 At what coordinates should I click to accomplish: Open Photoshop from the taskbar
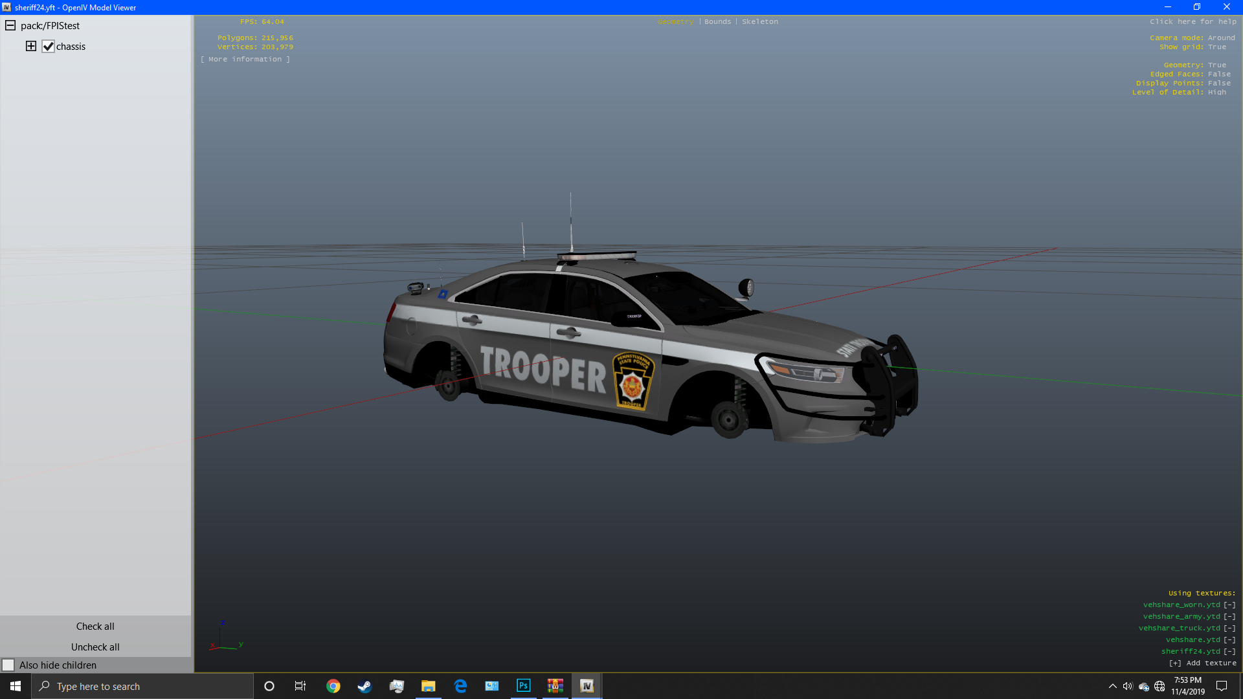click(x=523, y=686)
